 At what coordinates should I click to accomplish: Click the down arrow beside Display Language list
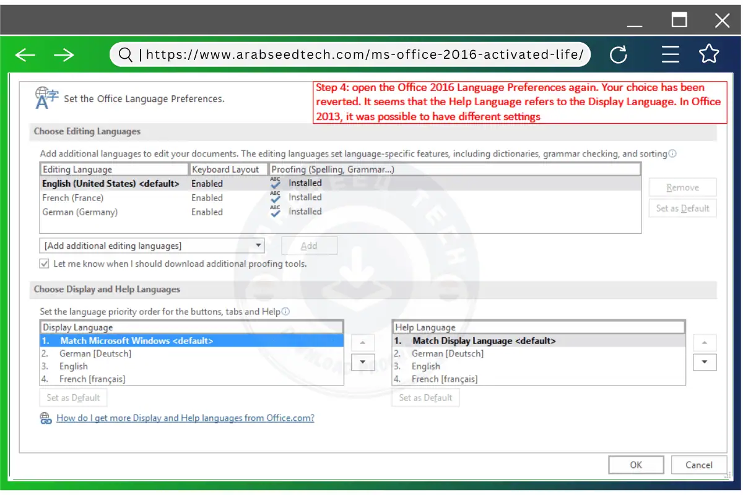point(363,362)
